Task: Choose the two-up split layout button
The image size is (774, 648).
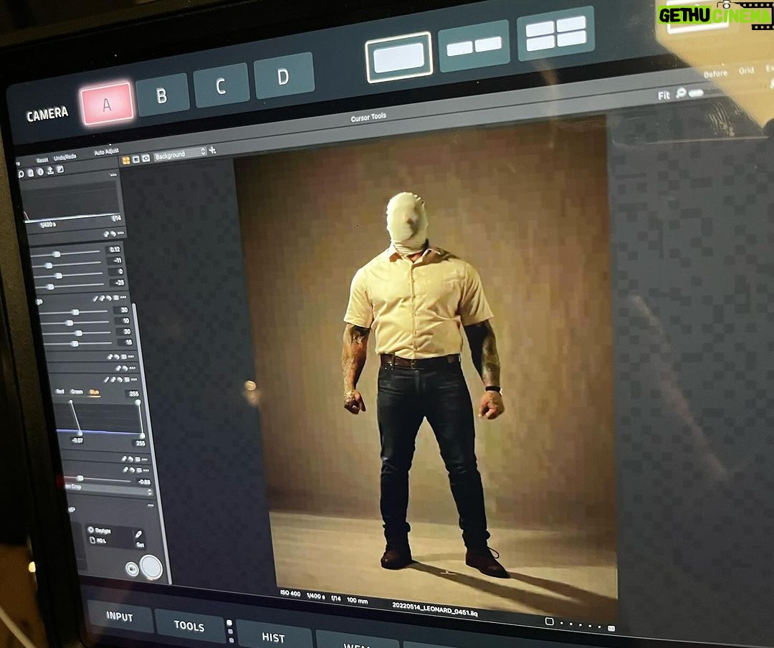Action: [474, 47]
